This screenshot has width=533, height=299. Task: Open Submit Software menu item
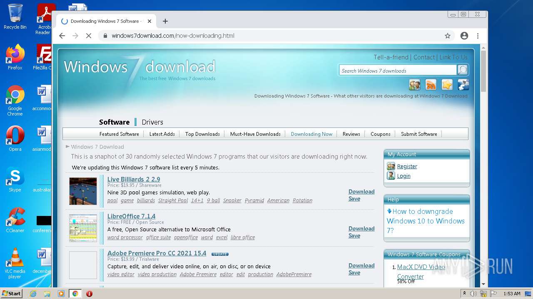[419, 134]
